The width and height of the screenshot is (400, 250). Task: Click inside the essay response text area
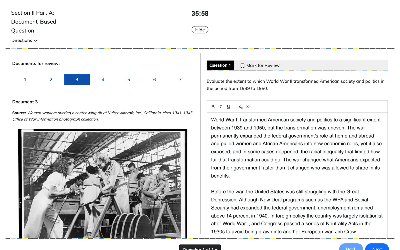click(297, 176)
